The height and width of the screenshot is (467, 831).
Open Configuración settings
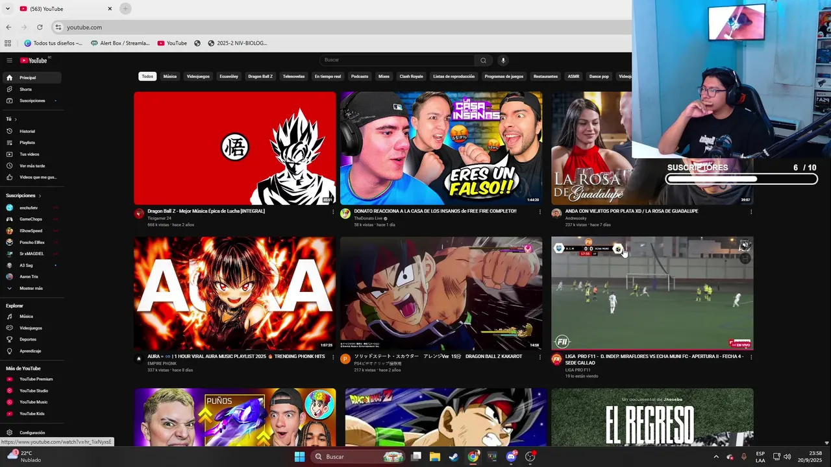(x=31, y=433)
